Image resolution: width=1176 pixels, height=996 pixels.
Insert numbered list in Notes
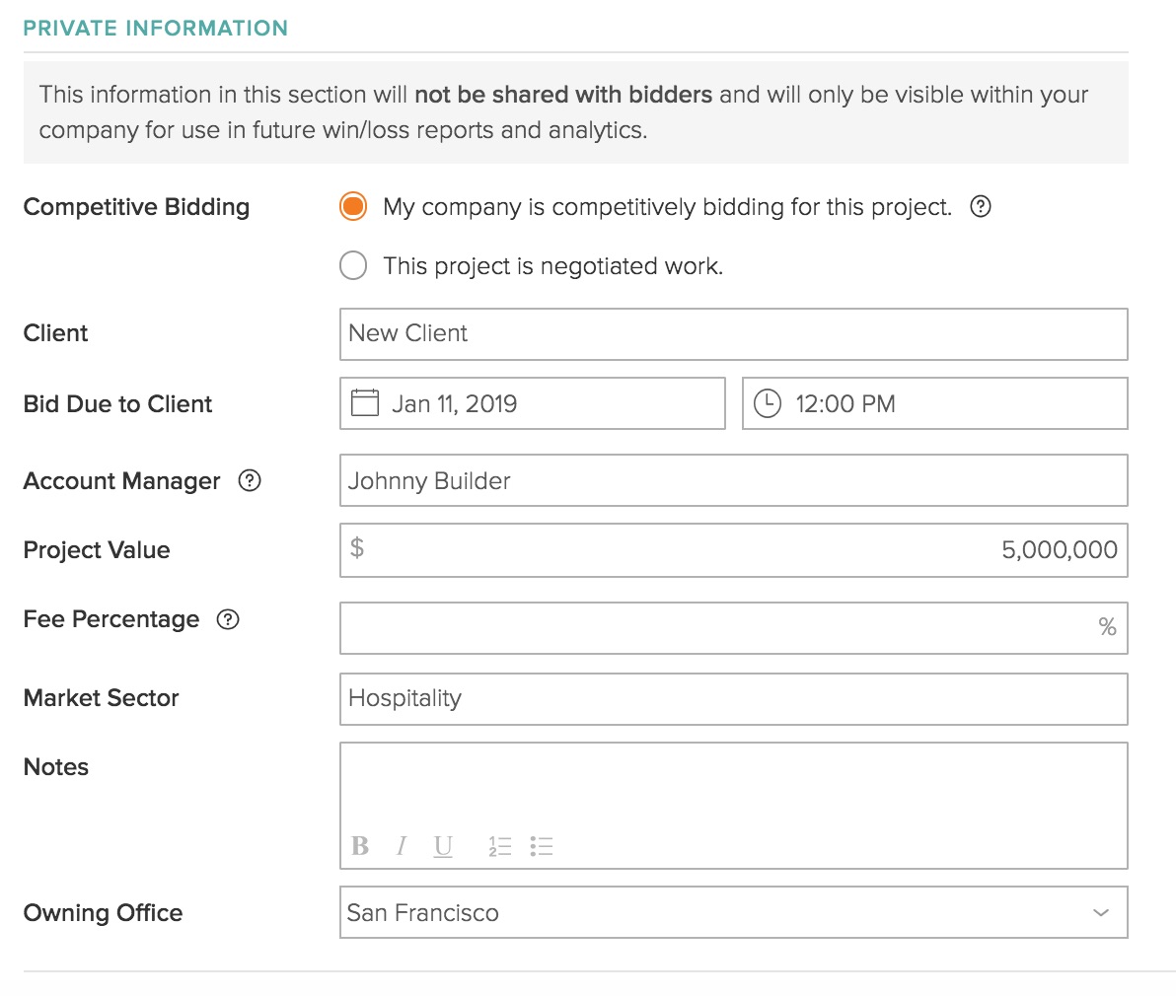[x=499, y=846]
